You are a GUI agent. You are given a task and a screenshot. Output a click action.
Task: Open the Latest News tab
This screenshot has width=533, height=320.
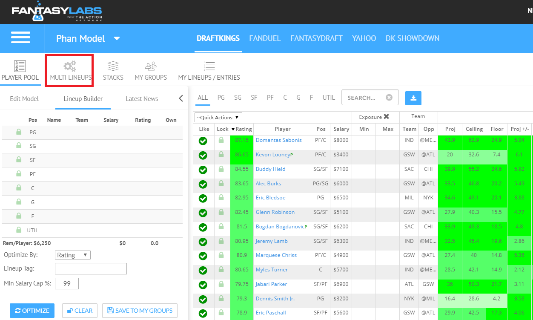142,98
